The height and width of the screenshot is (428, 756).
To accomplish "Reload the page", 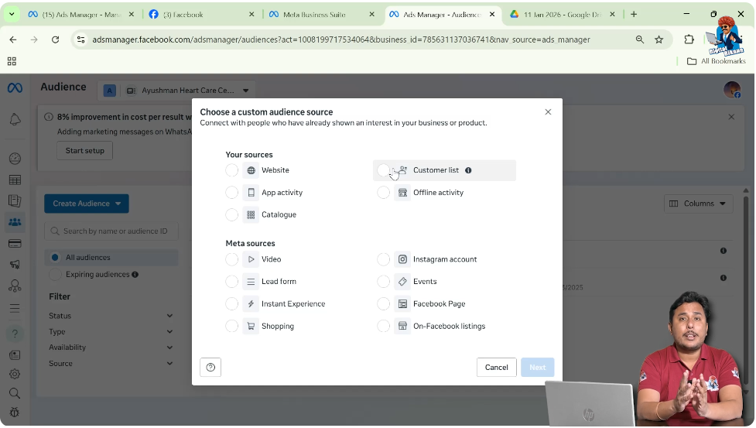I will tap(56, 40).
